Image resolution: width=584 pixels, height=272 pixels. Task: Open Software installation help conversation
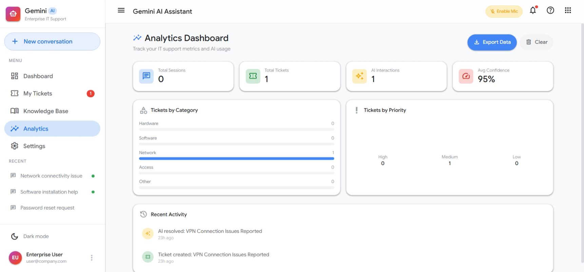[52, 192]
